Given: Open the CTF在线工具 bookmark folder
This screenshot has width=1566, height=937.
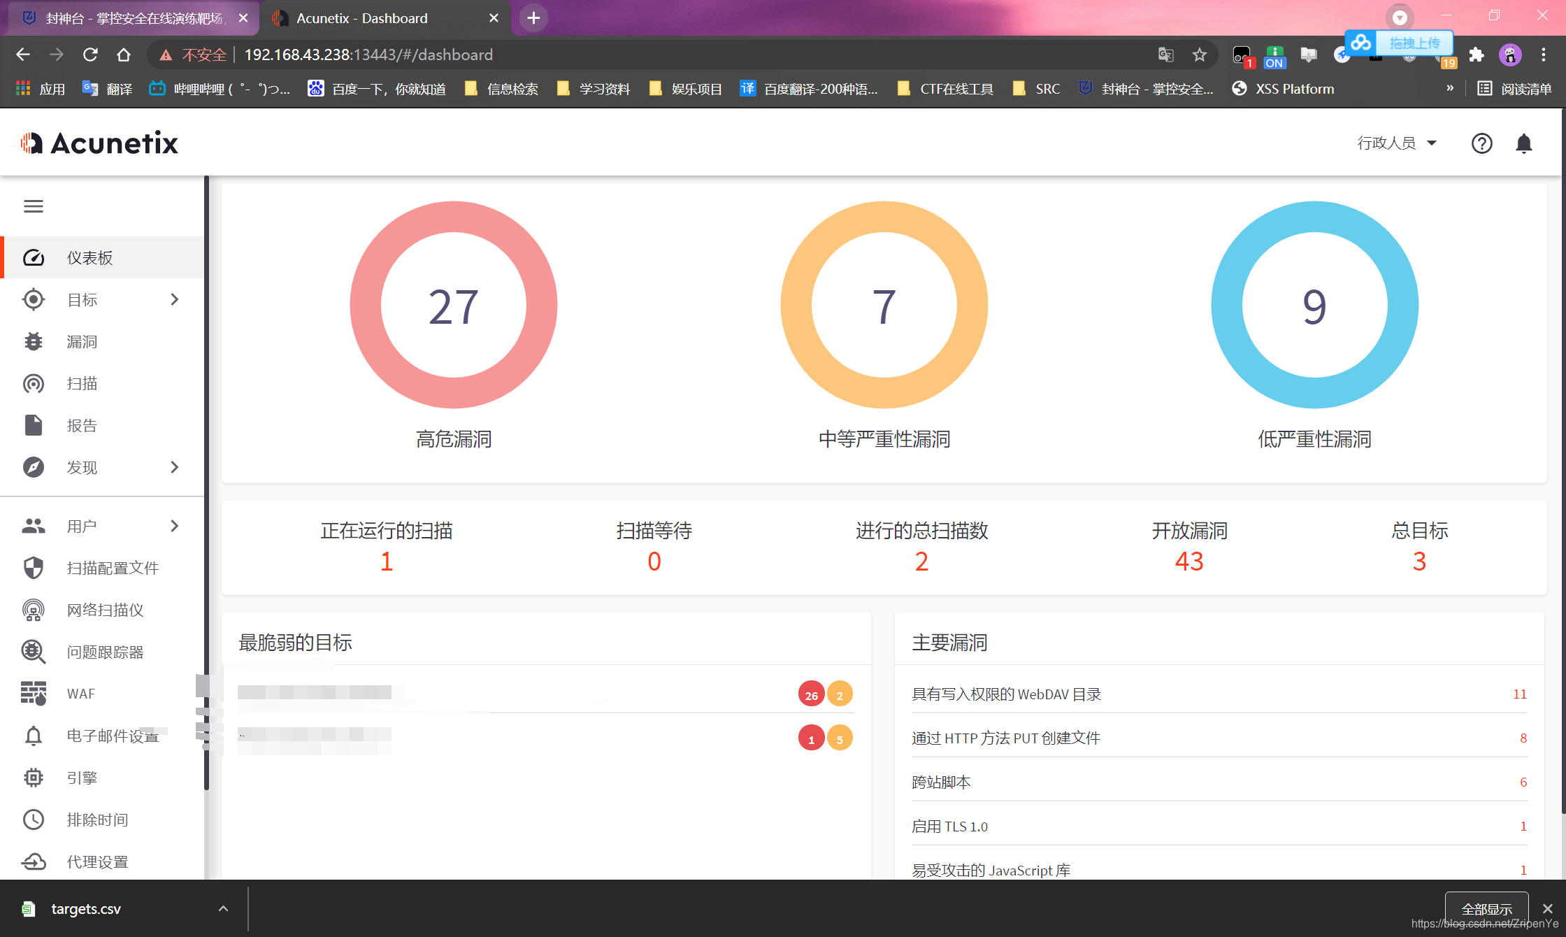Looking at the screenshot, I should [946, 89].
